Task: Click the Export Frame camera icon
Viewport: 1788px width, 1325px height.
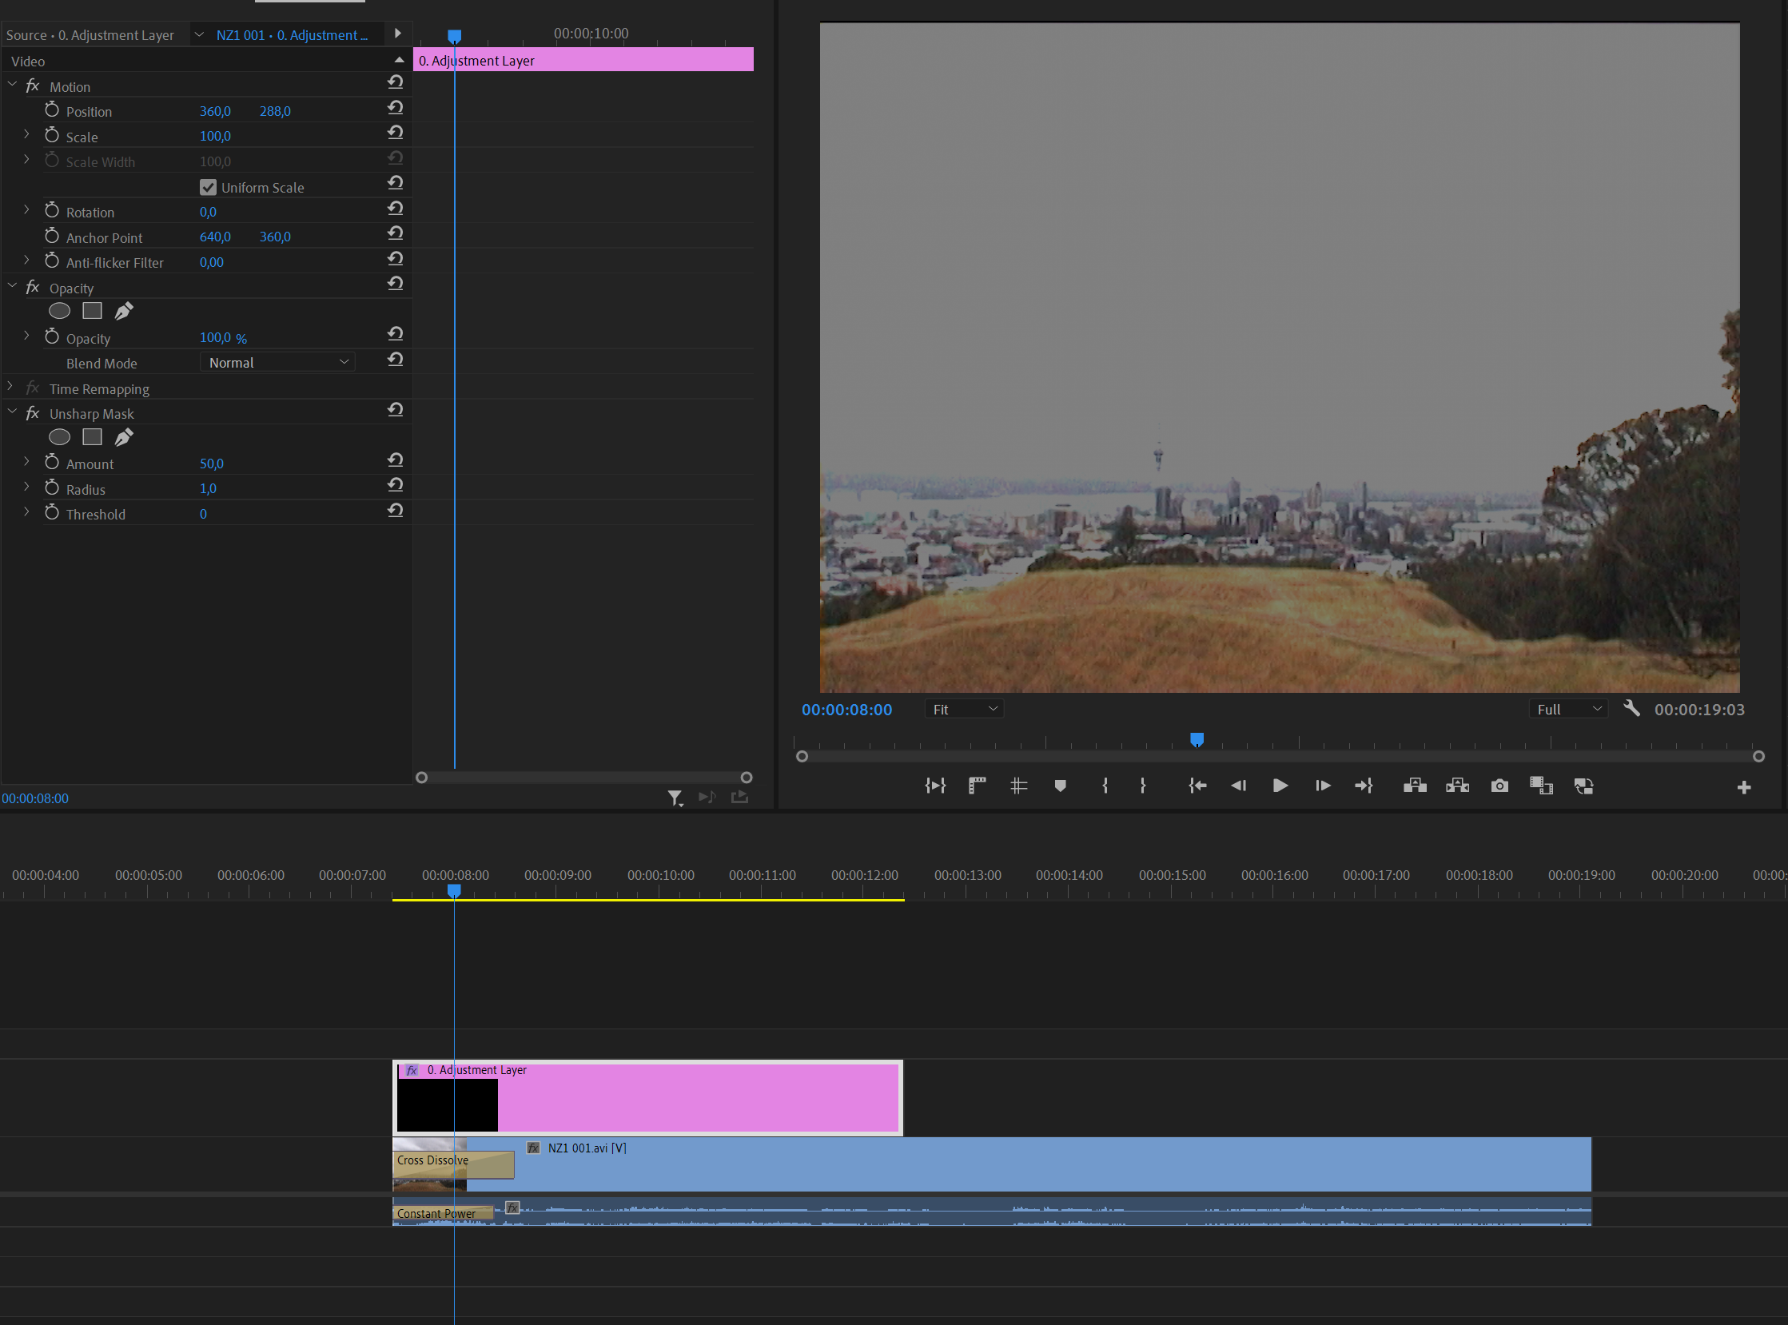Action: pyautogui.click(x=1499, y=786)
